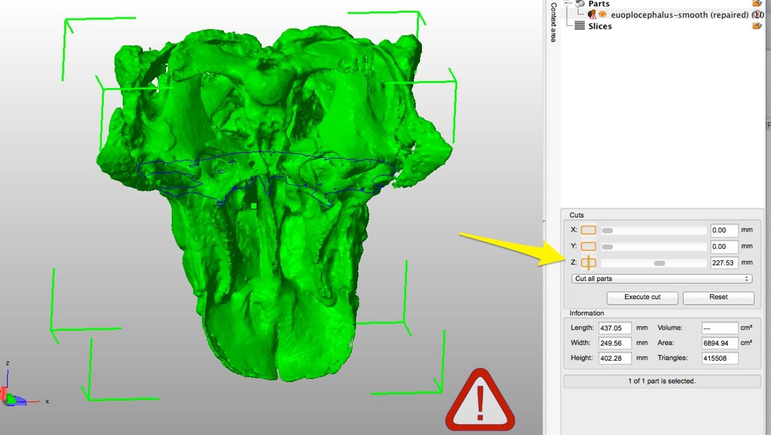Screen dimensions: 771x435
Task: Click the '1 of 1 part is selected' bar
Action: [662, 381]
